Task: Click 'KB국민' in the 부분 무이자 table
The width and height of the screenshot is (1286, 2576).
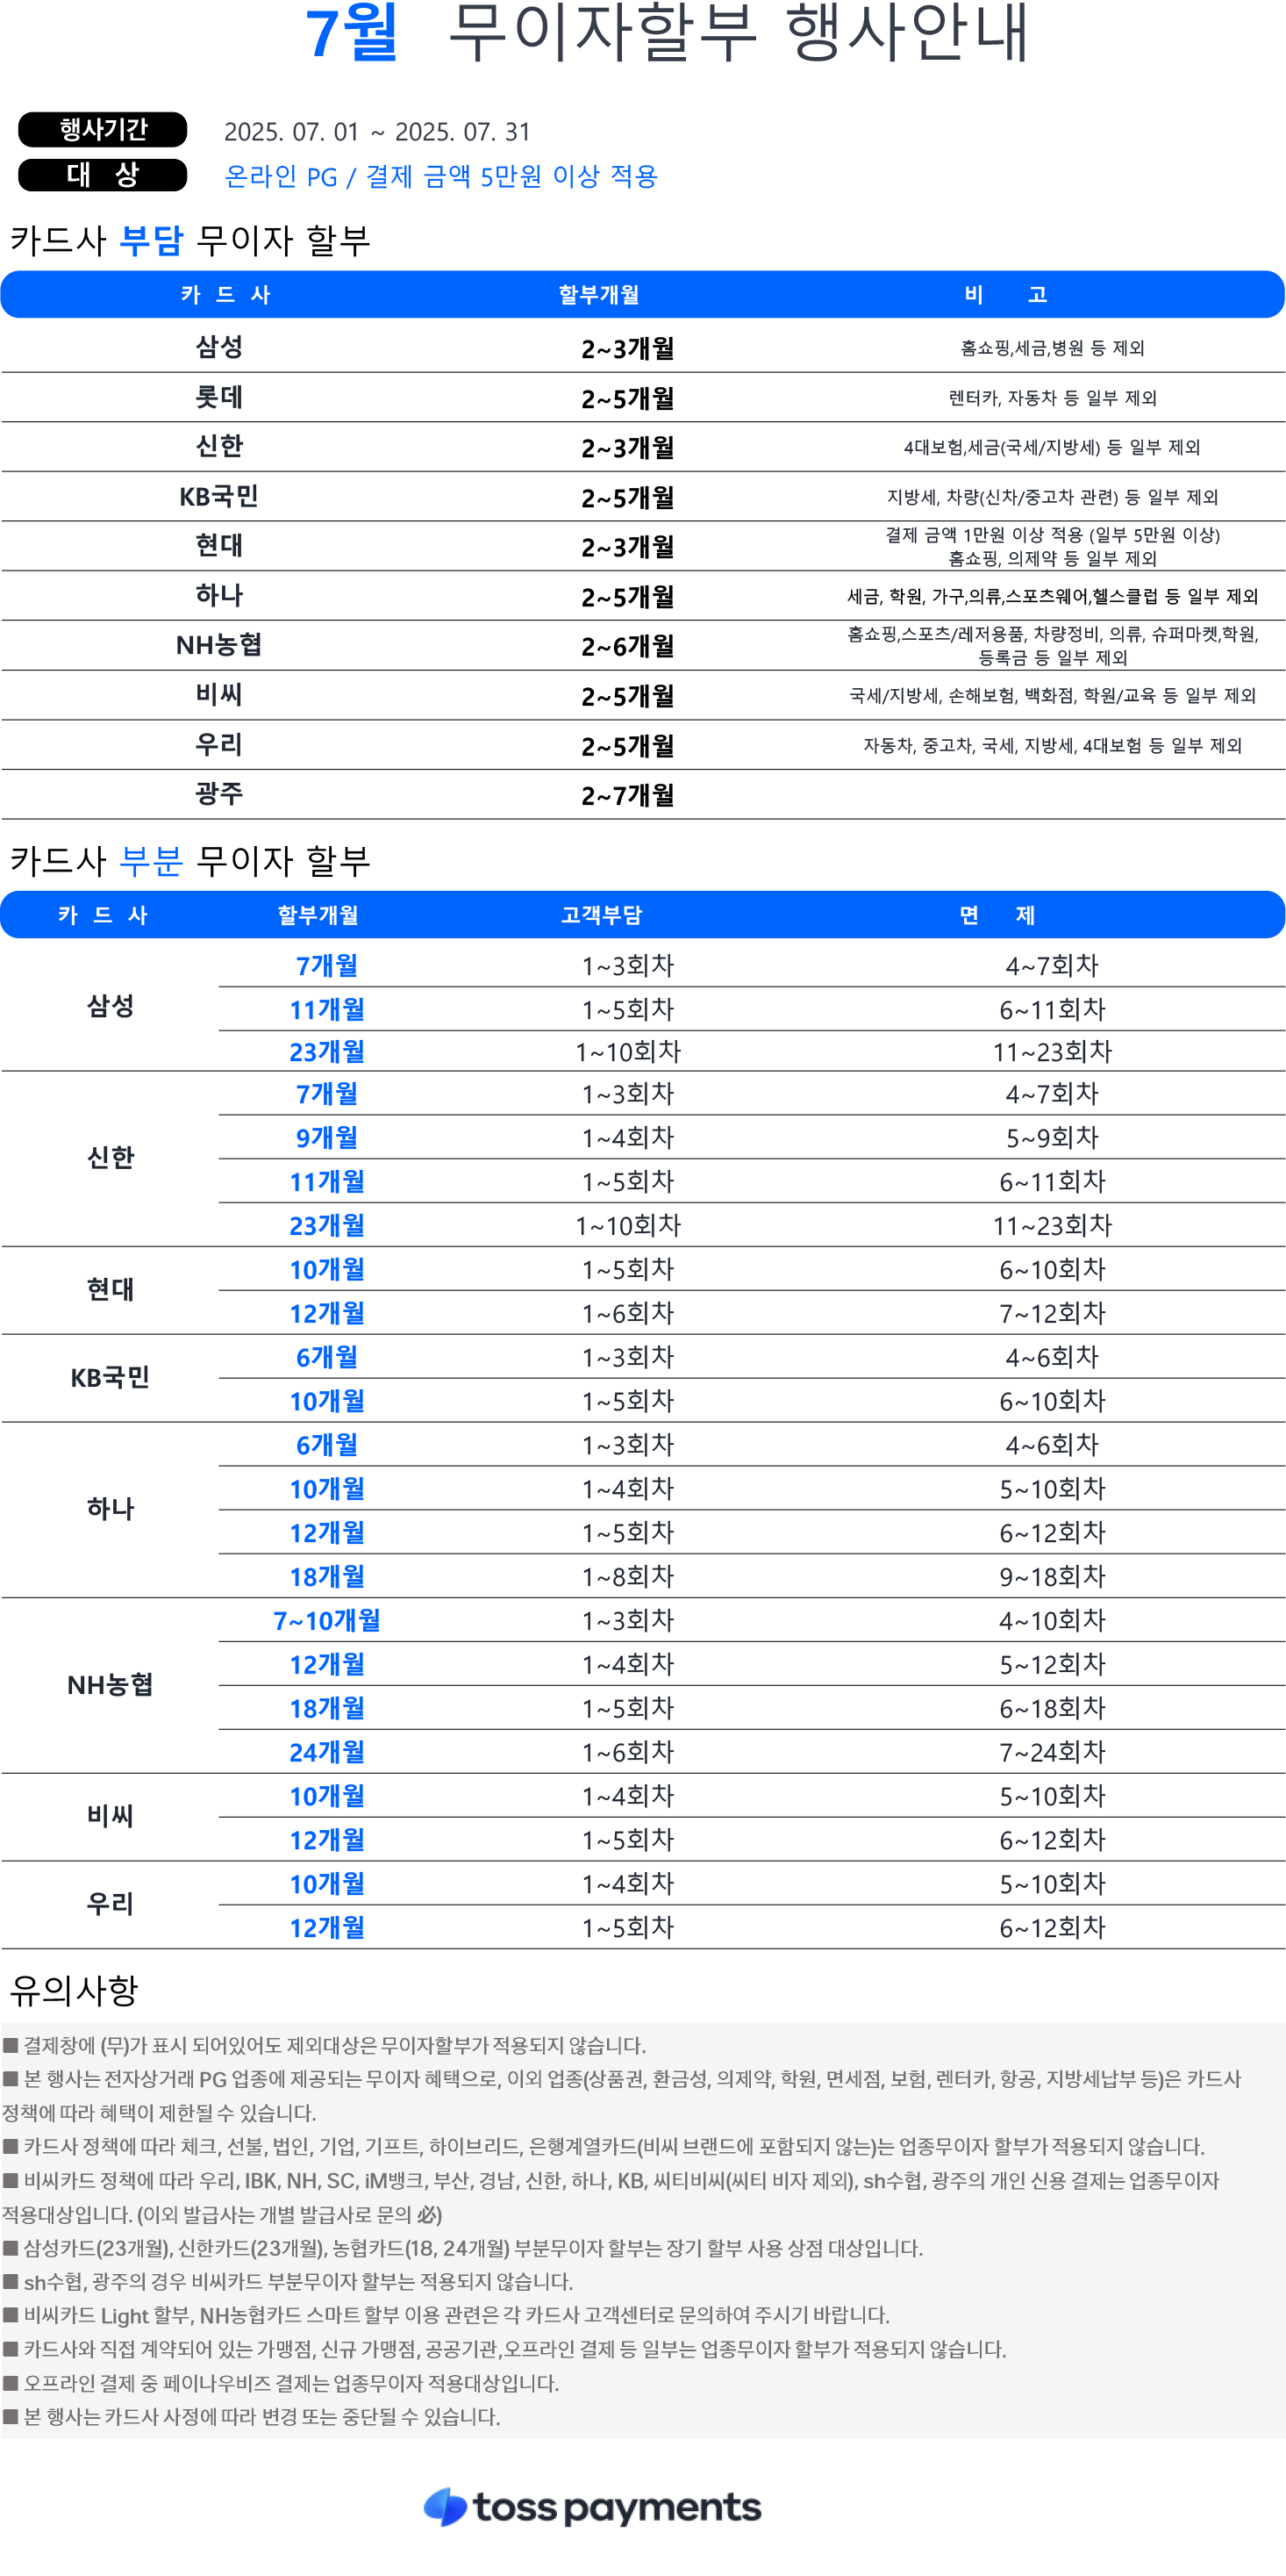Action: click(x=110, y=1378)
